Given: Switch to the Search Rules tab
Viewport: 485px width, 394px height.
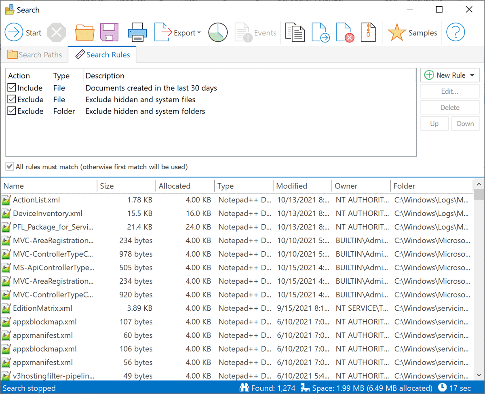Looking at the screenshot, I should pos(102,54).
